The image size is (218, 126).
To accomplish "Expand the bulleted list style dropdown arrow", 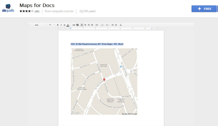I will (x=110, y=25).
